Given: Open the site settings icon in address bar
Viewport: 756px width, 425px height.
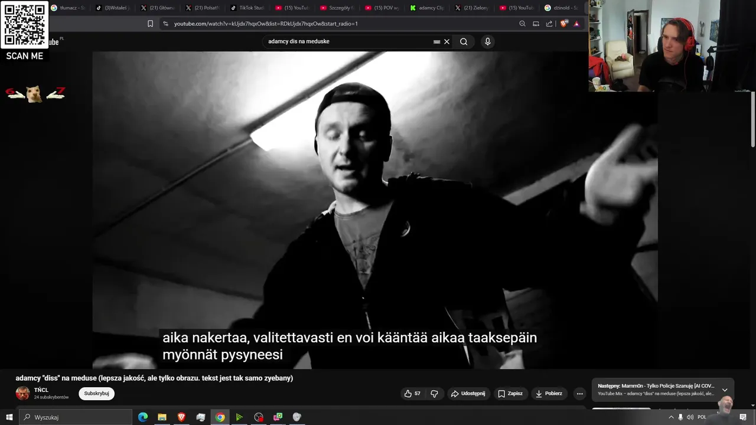Looking at the screenshot, I should pyautogui.click(x=165, y=24).
